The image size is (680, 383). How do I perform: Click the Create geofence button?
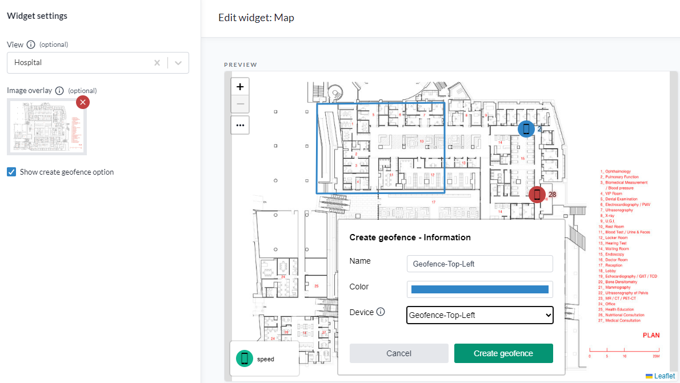pos(503,353)
